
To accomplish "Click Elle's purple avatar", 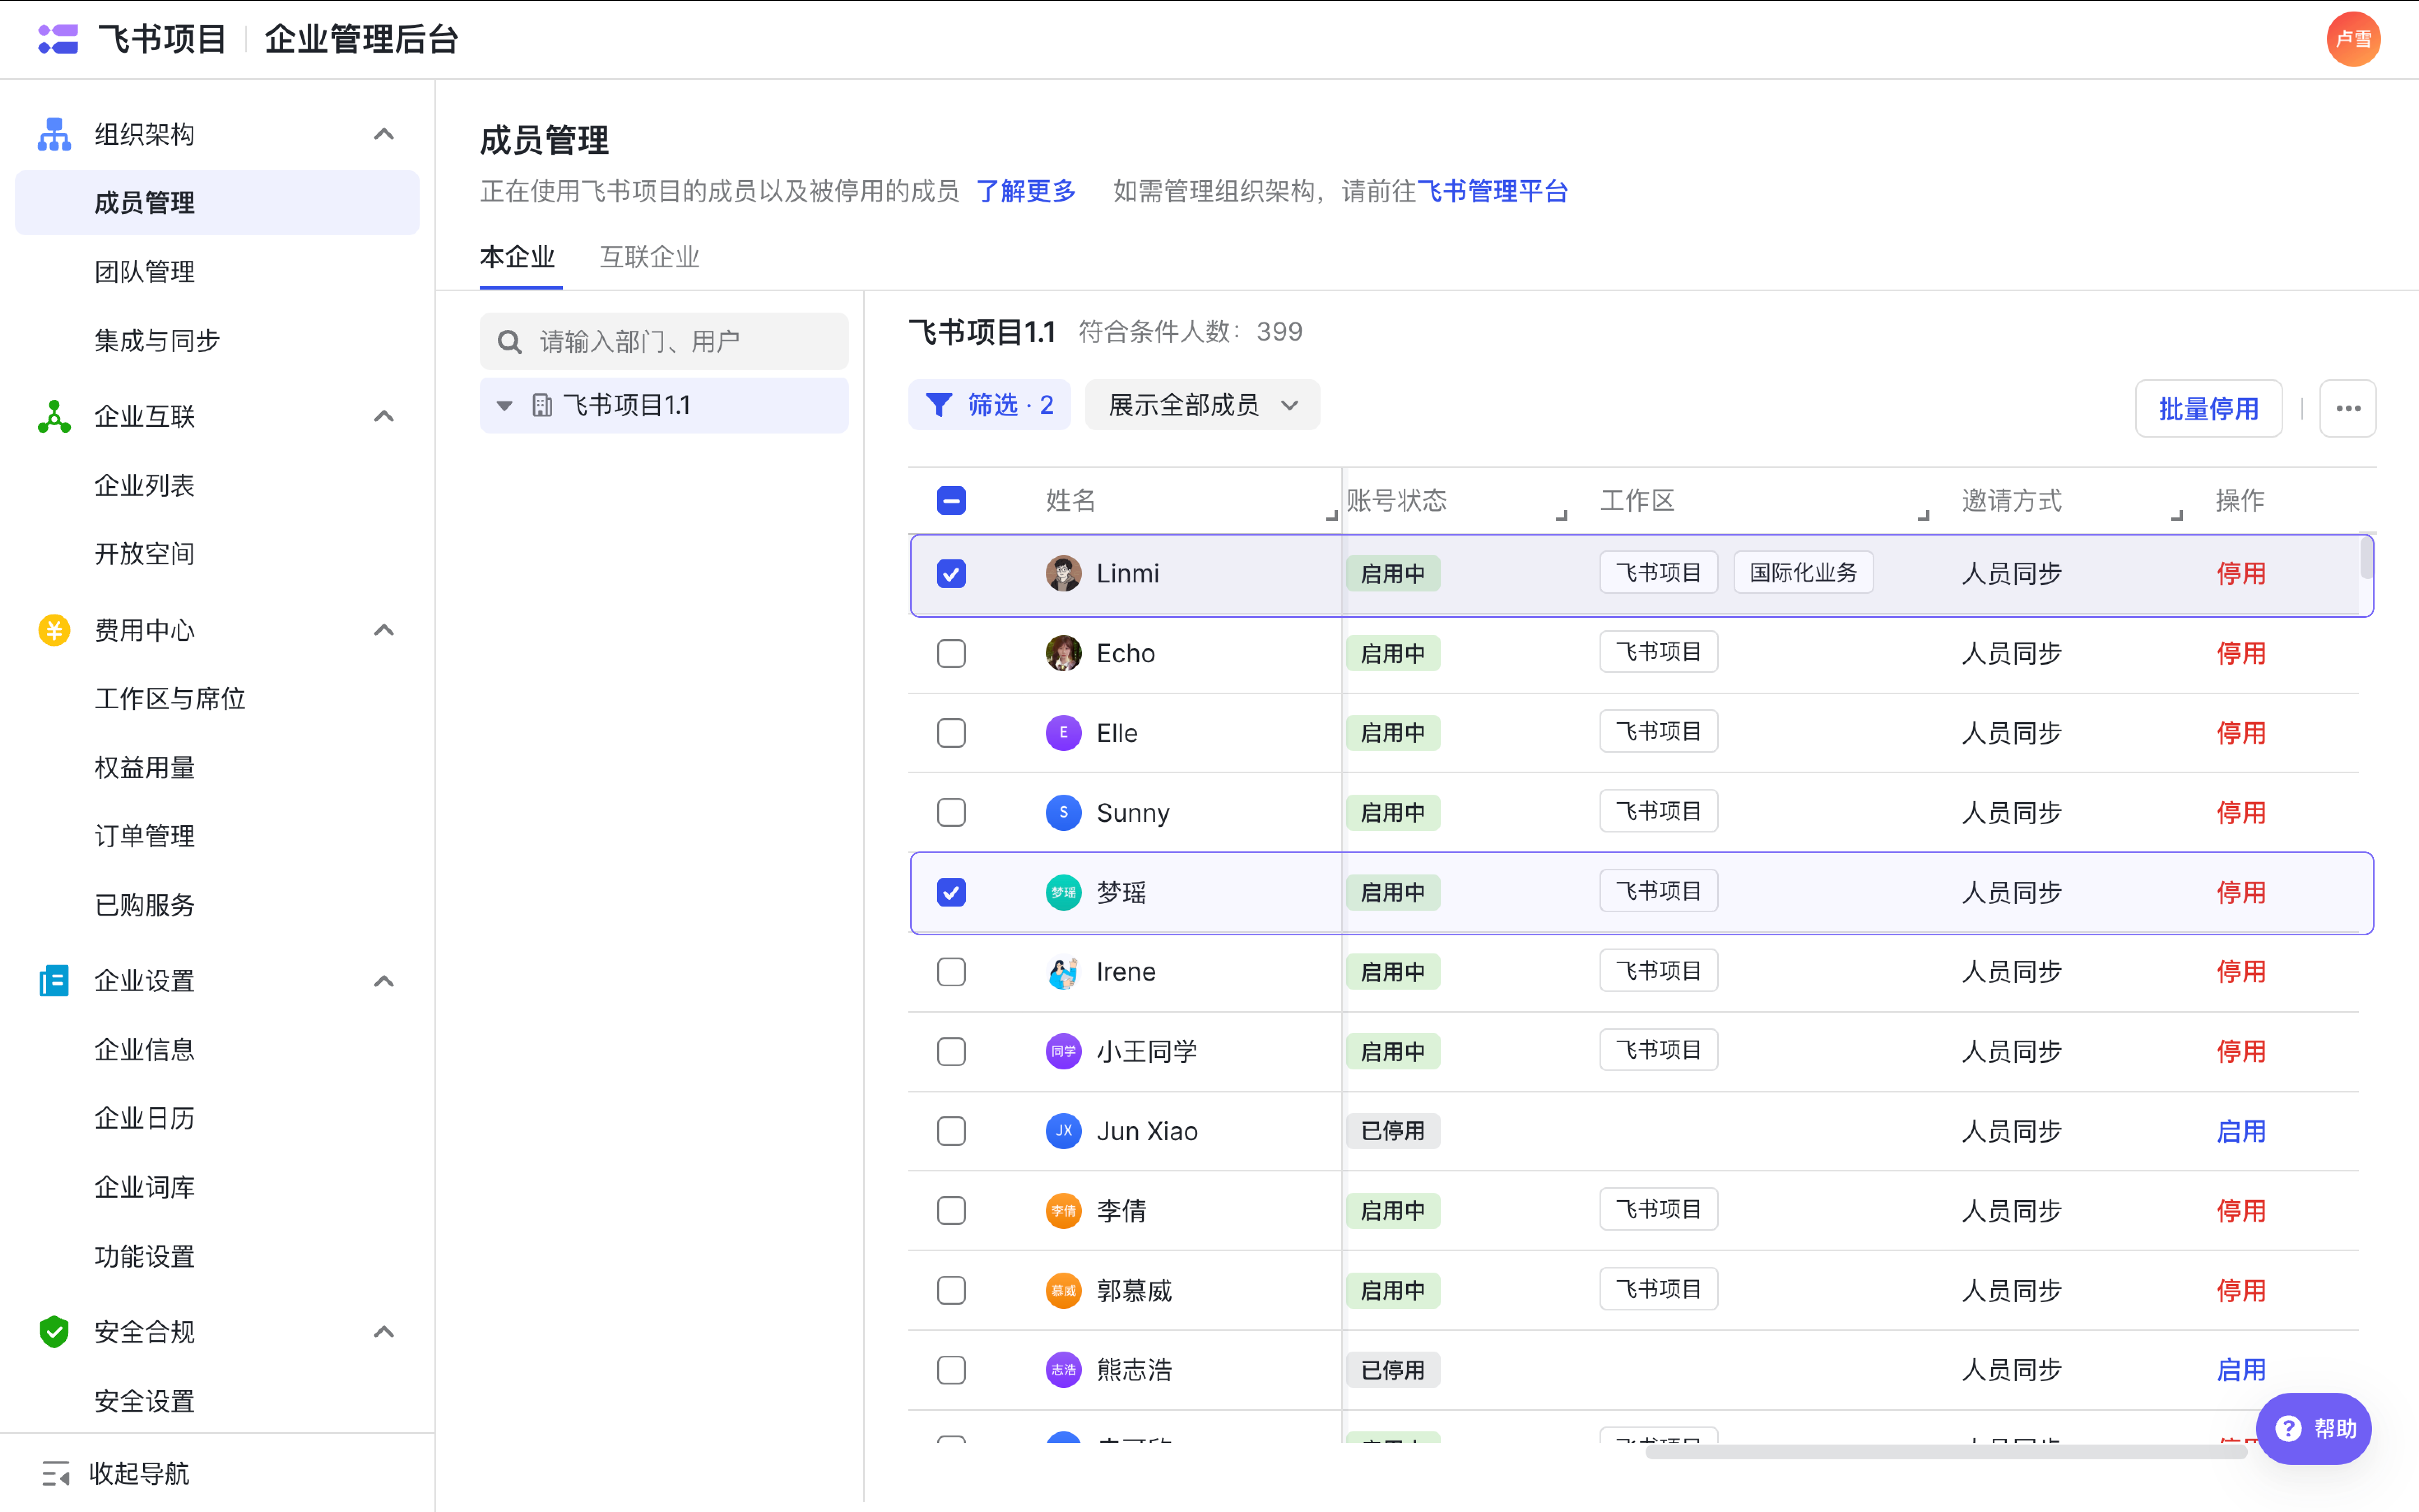I will pyautogui.click(x=1063, y=733).
